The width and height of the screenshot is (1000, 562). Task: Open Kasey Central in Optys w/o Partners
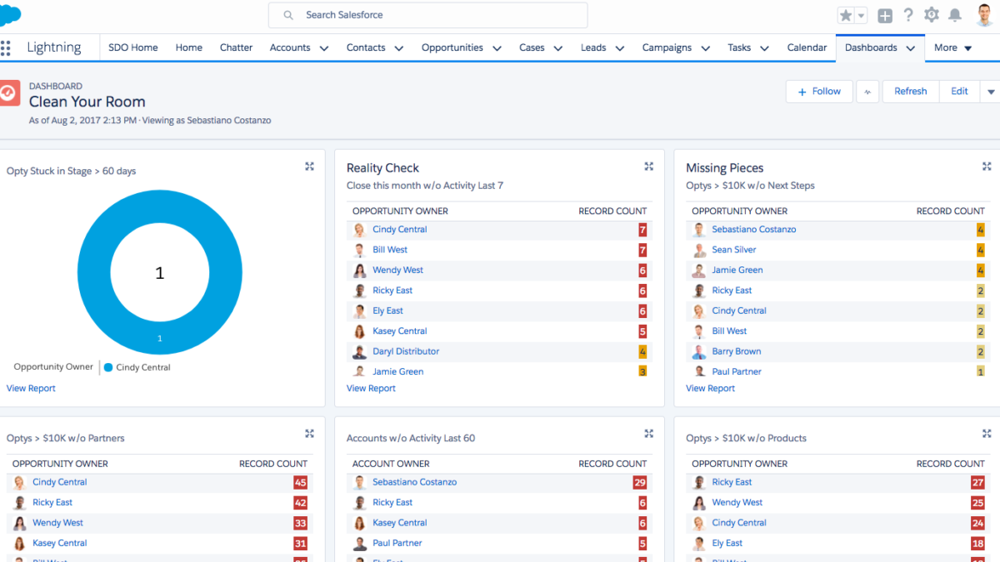(x=59, y=543)
